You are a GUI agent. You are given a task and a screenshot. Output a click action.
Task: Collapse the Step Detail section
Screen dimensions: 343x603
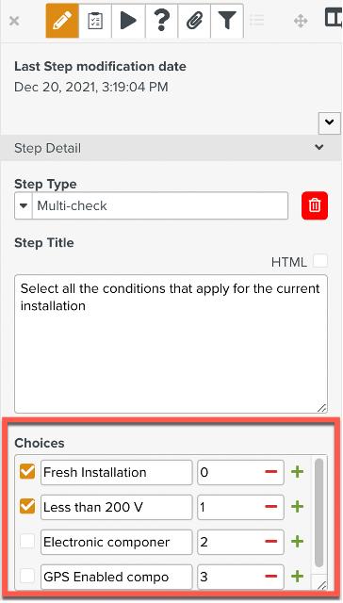click(318, 147)
